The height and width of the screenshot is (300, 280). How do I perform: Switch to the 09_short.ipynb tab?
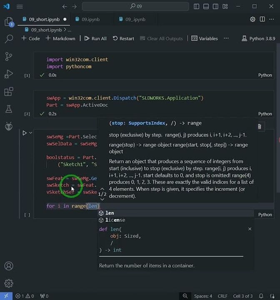[44, 19]
